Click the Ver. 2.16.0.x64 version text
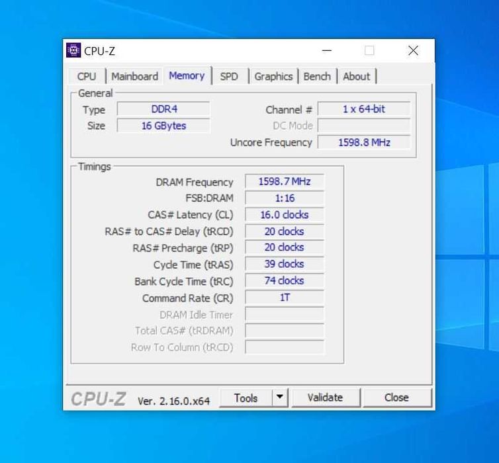 point(174,401)
